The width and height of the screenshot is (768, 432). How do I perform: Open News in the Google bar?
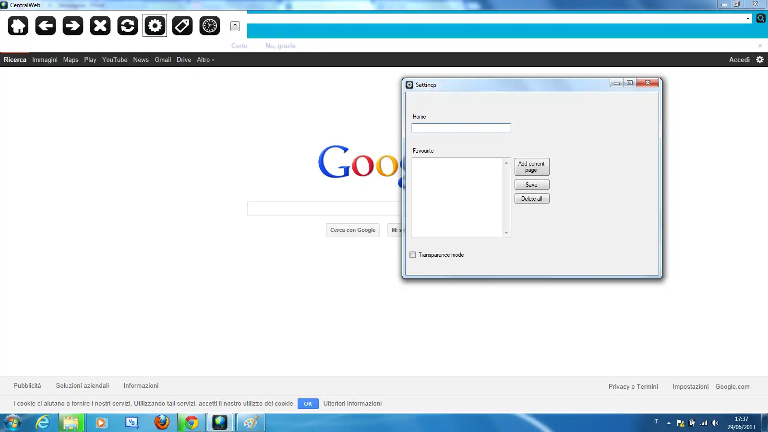pyautogui.click(x=141, y=60)
